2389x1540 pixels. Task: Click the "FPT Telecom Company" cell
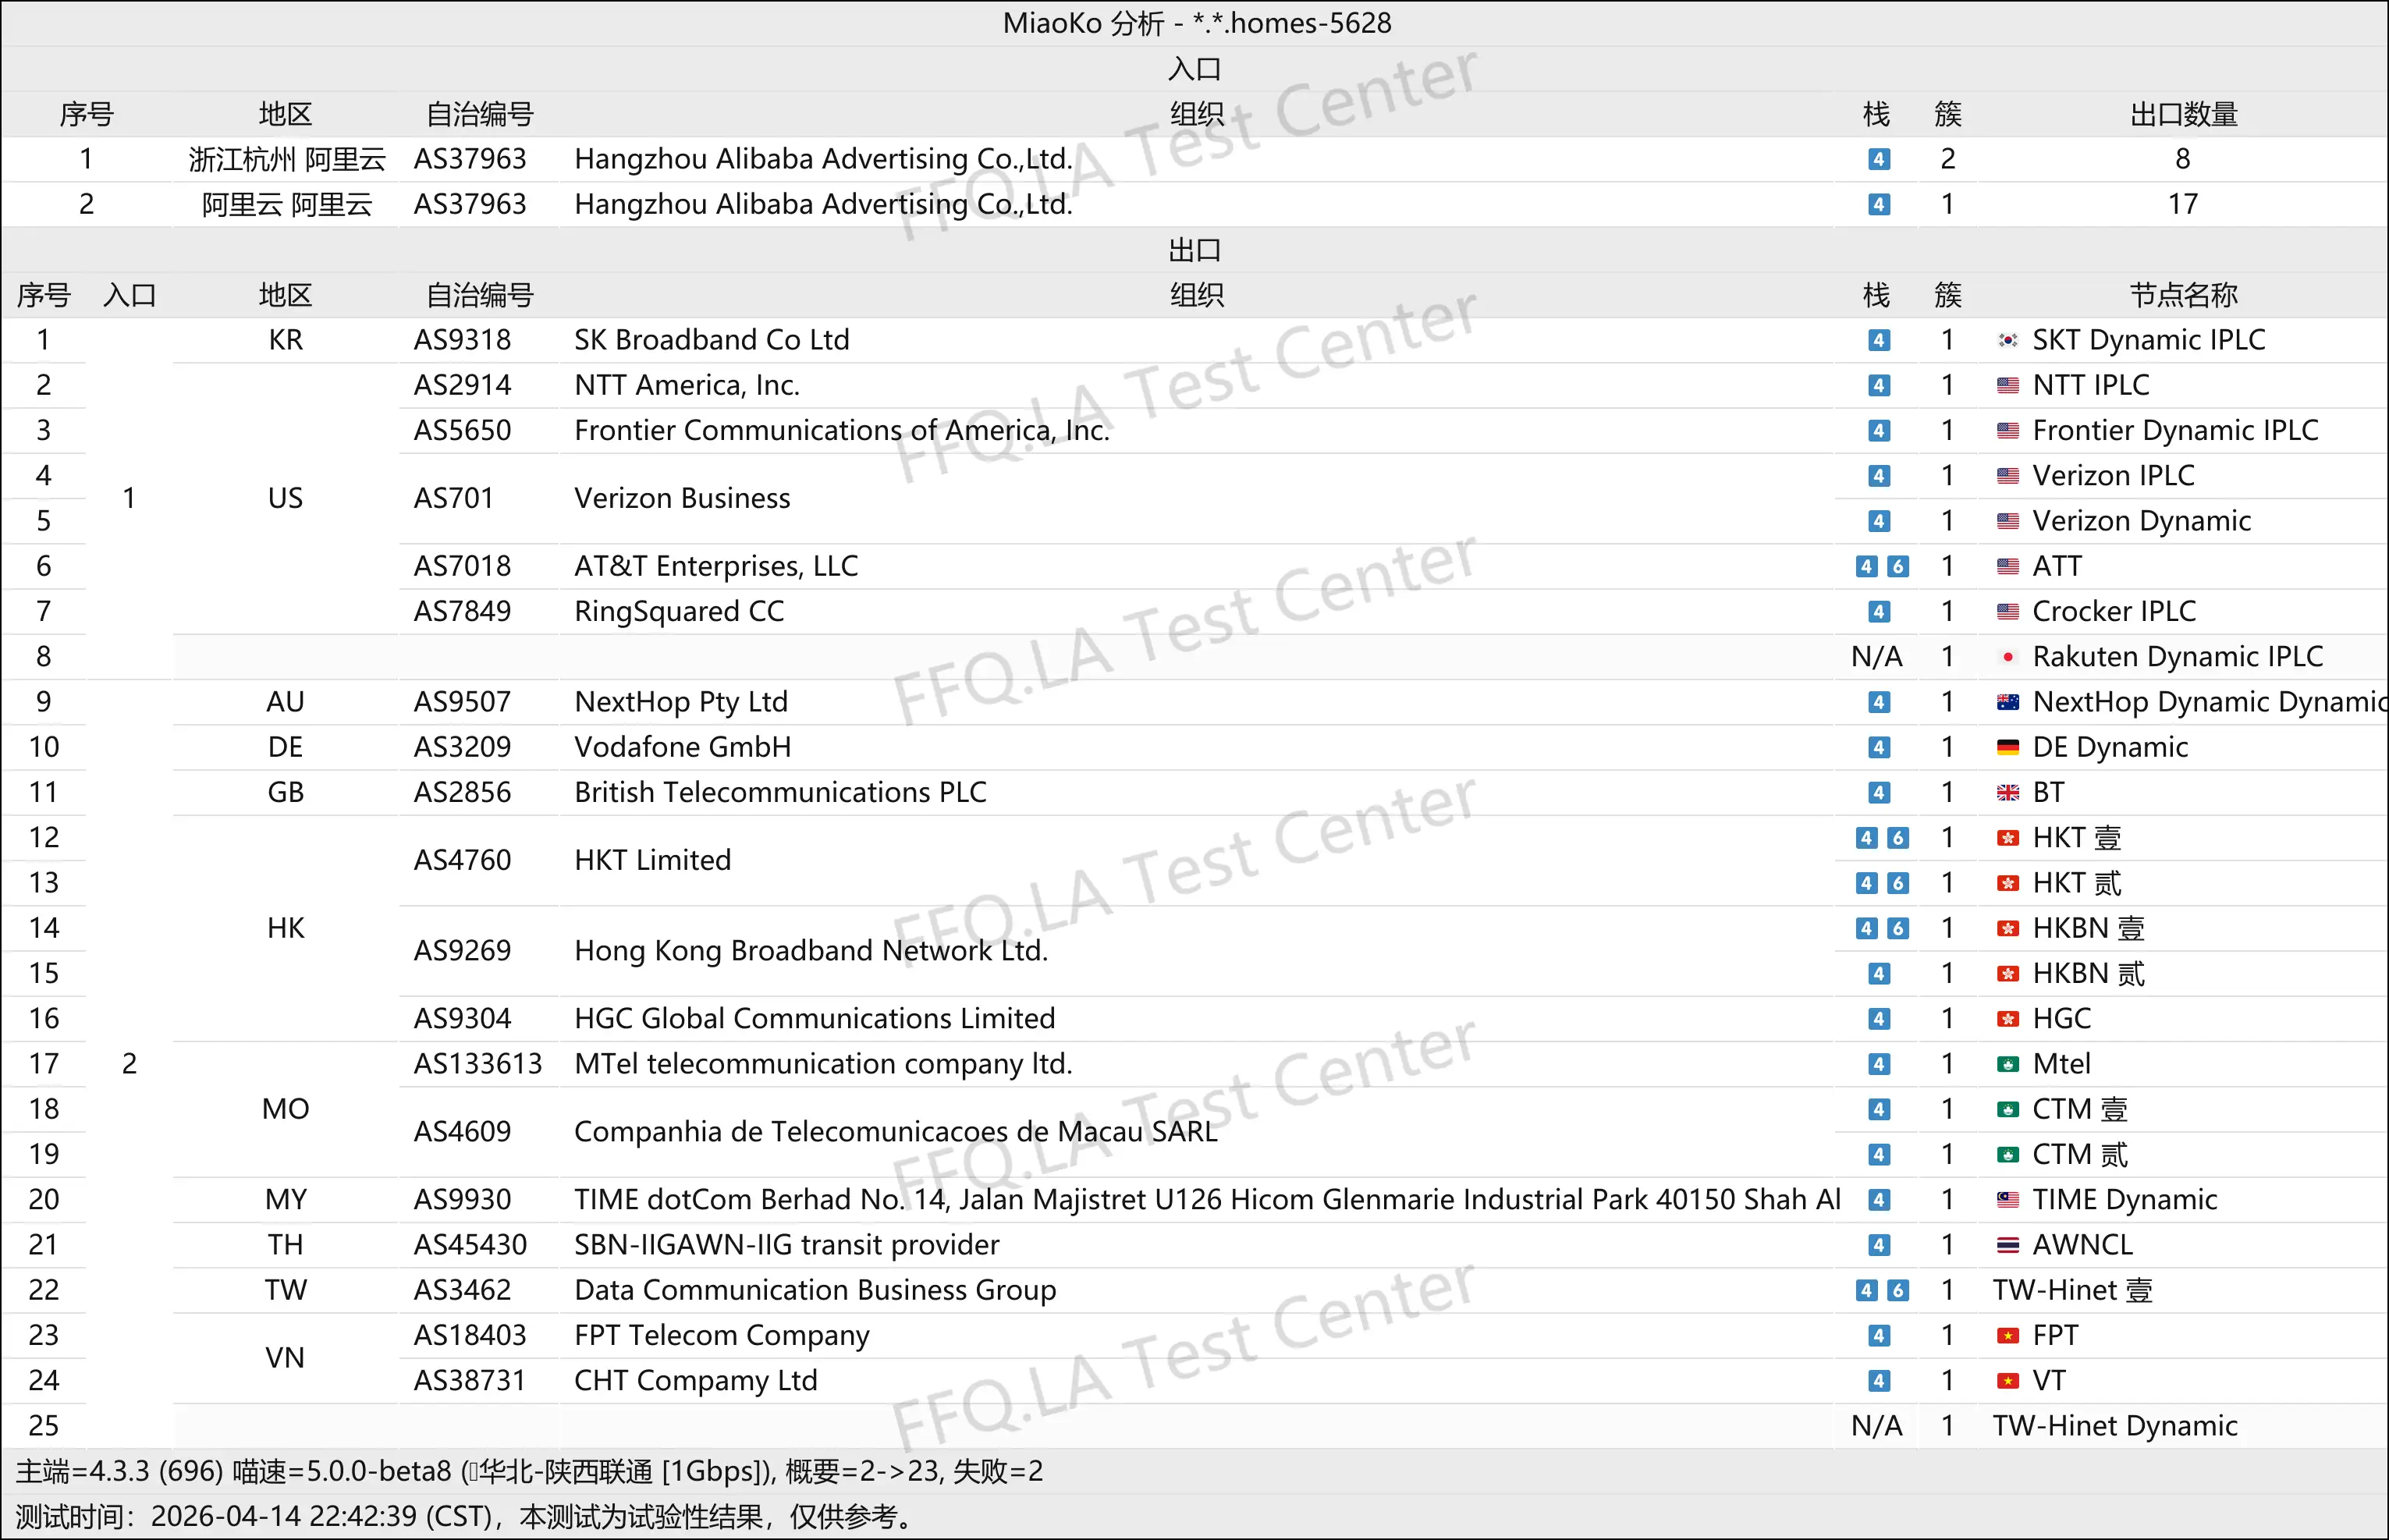[722, 1336]
